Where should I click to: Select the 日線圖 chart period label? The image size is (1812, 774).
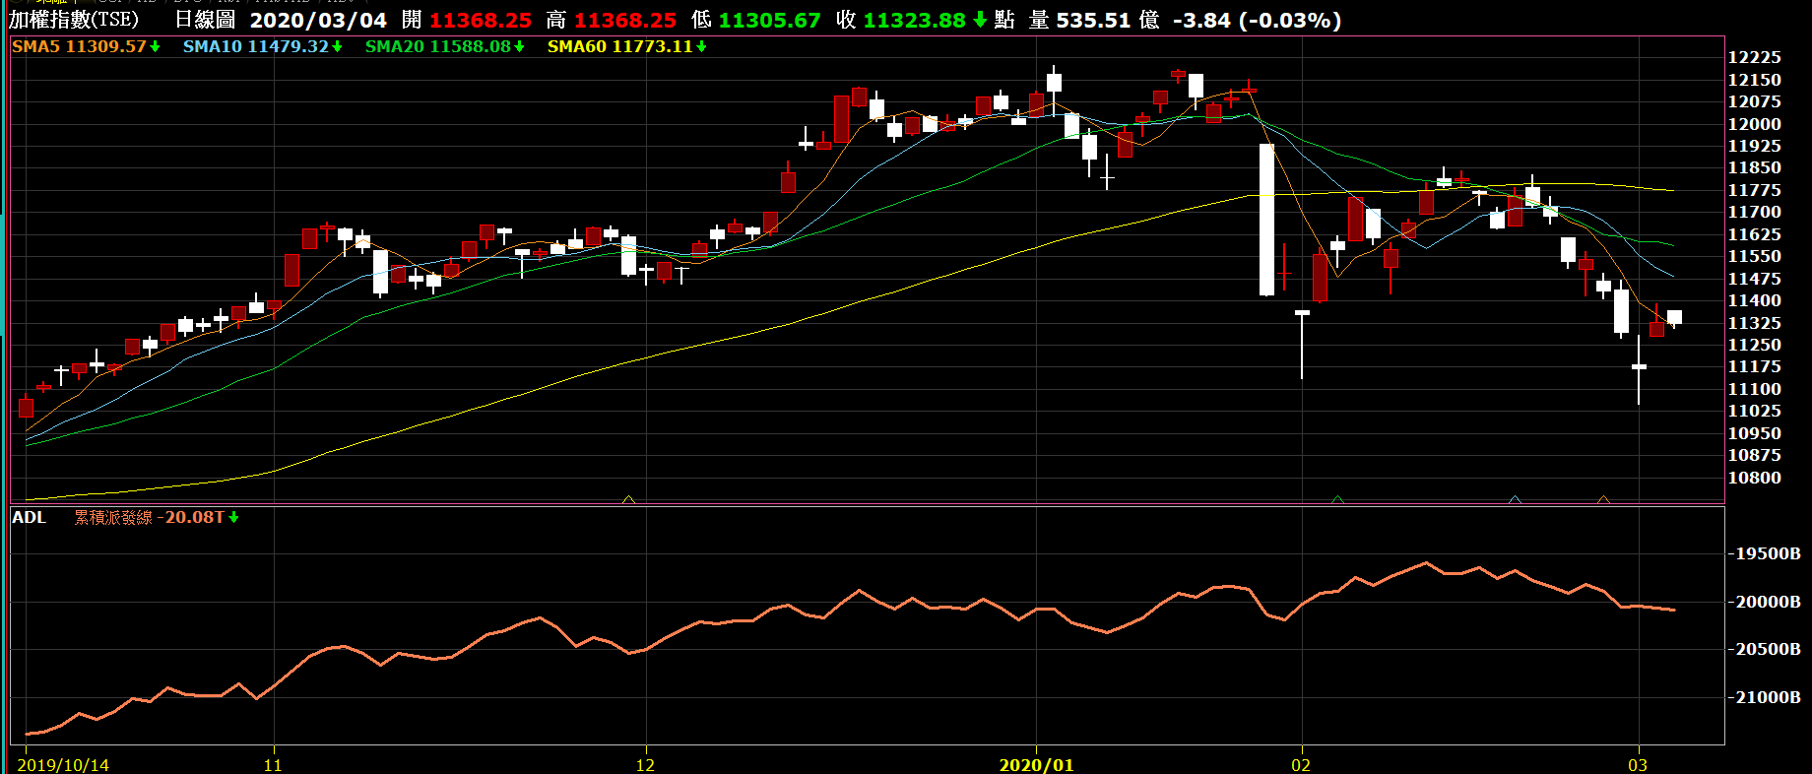(205, 21)
